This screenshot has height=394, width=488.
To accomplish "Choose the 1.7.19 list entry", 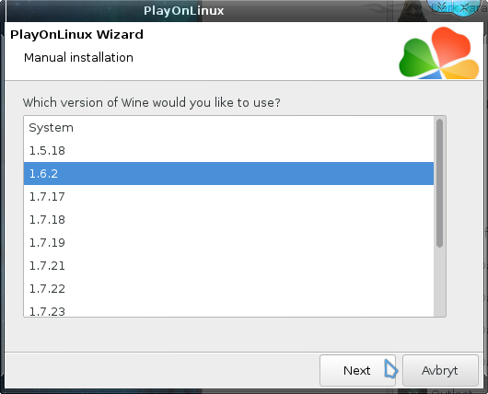I will pos(228,243).
